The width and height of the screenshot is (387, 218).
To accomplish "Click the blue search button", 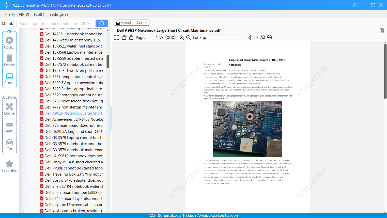I will (x=102, y=23).
